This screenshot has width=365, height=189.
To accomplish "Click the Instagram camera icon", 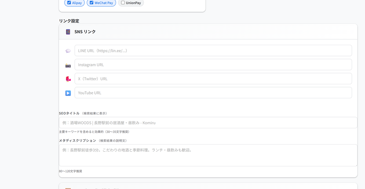I will point(68,65).
